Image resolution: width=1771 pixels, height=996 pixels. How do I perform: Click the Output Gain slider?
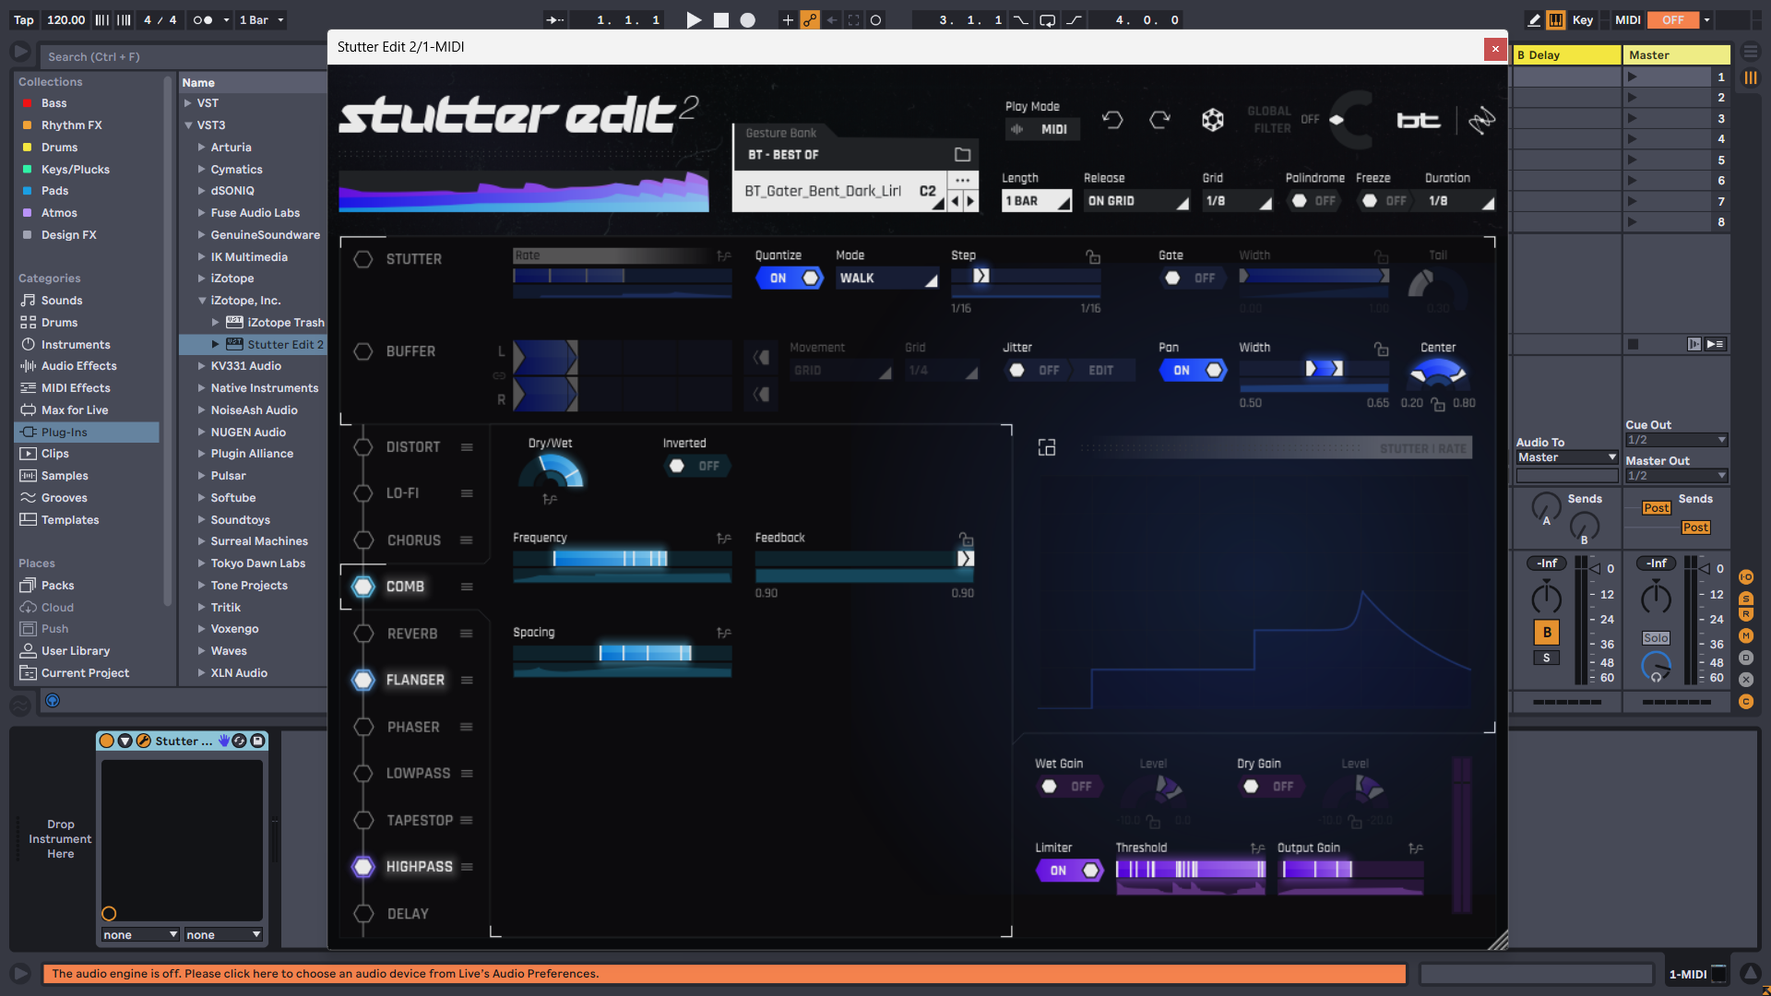pos(1350,869)
